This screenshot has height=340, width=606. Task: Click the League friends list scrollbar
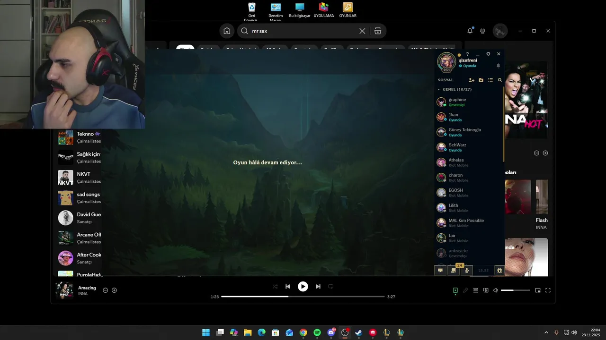pos(504,124)
